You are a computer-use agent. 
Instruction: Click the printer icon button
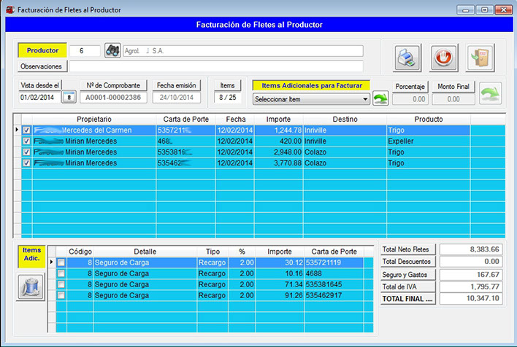click(407, 58)
